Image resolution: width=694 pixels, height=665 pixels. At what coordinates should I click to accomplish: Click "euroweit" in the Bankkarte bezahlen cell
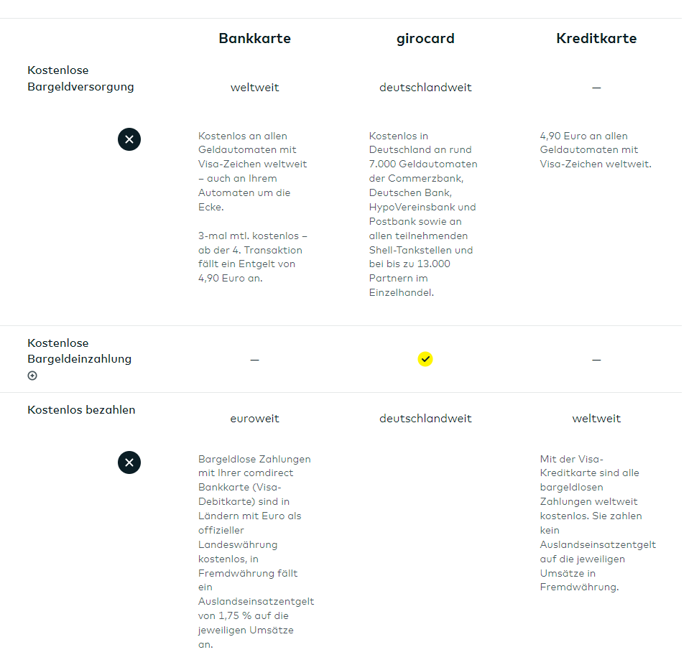(x=254, y=419)
